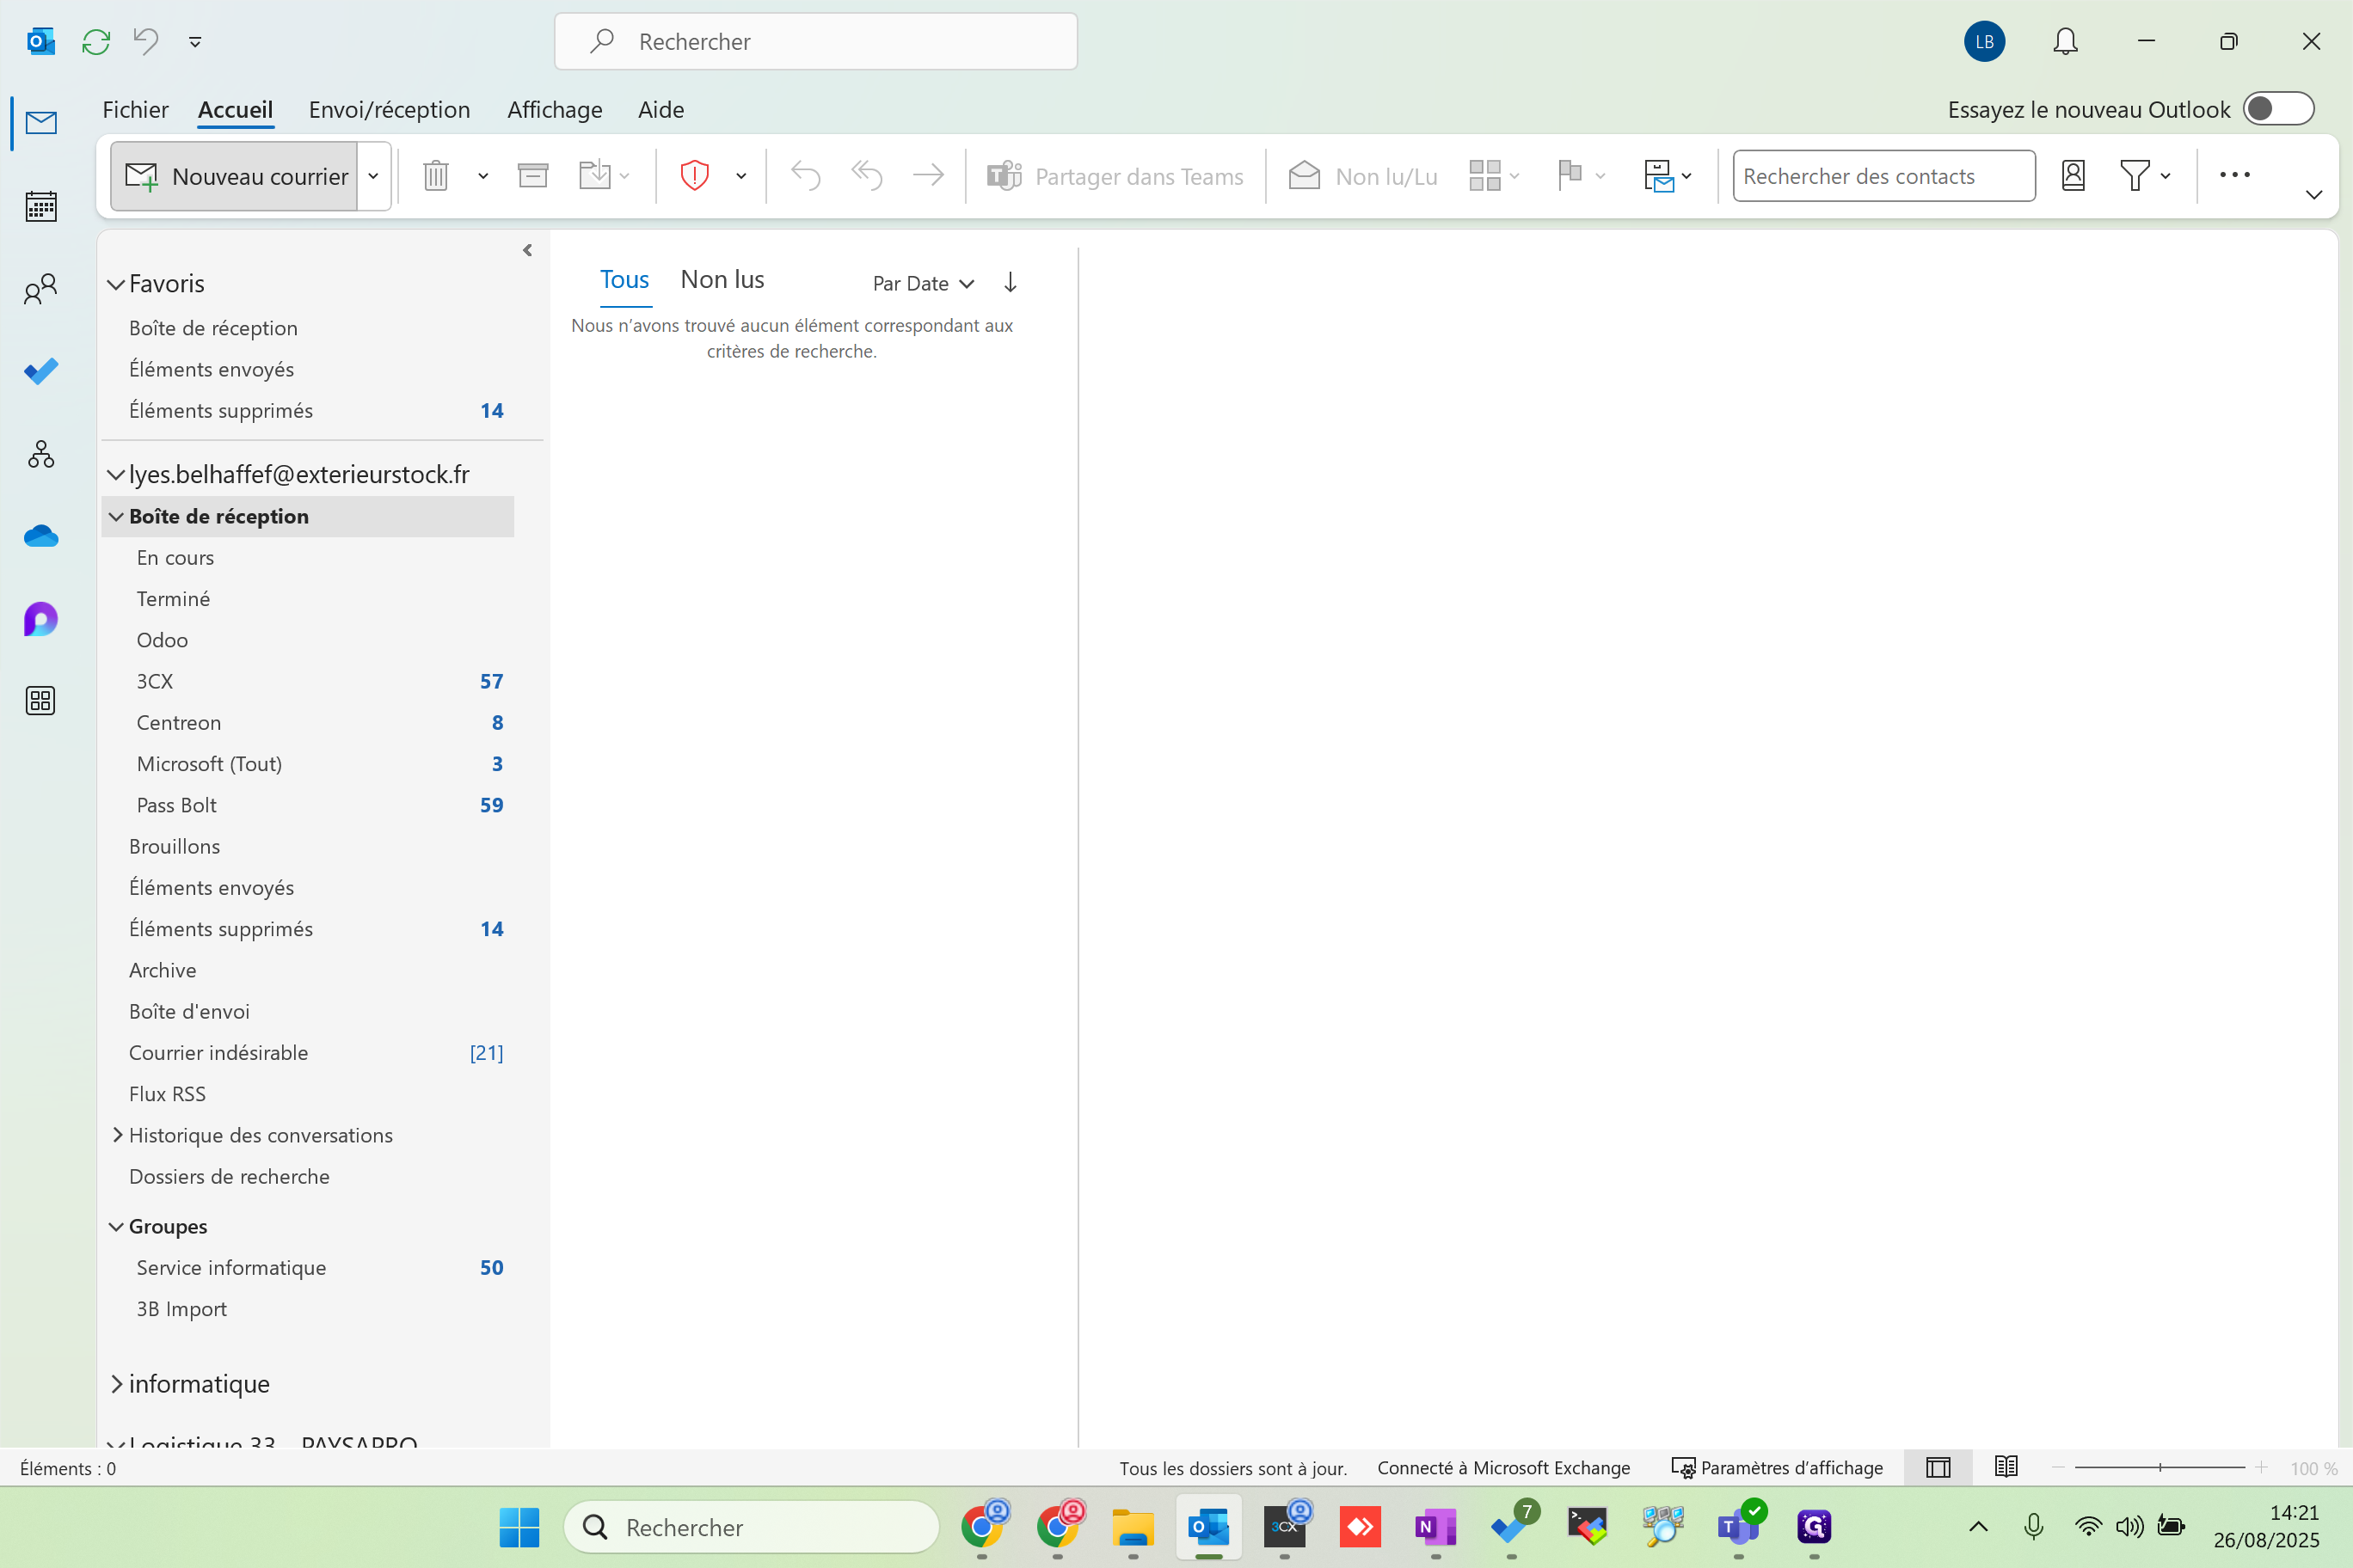
Task: Open File Explorer from taskbar
Action: pos(1133,1527)
